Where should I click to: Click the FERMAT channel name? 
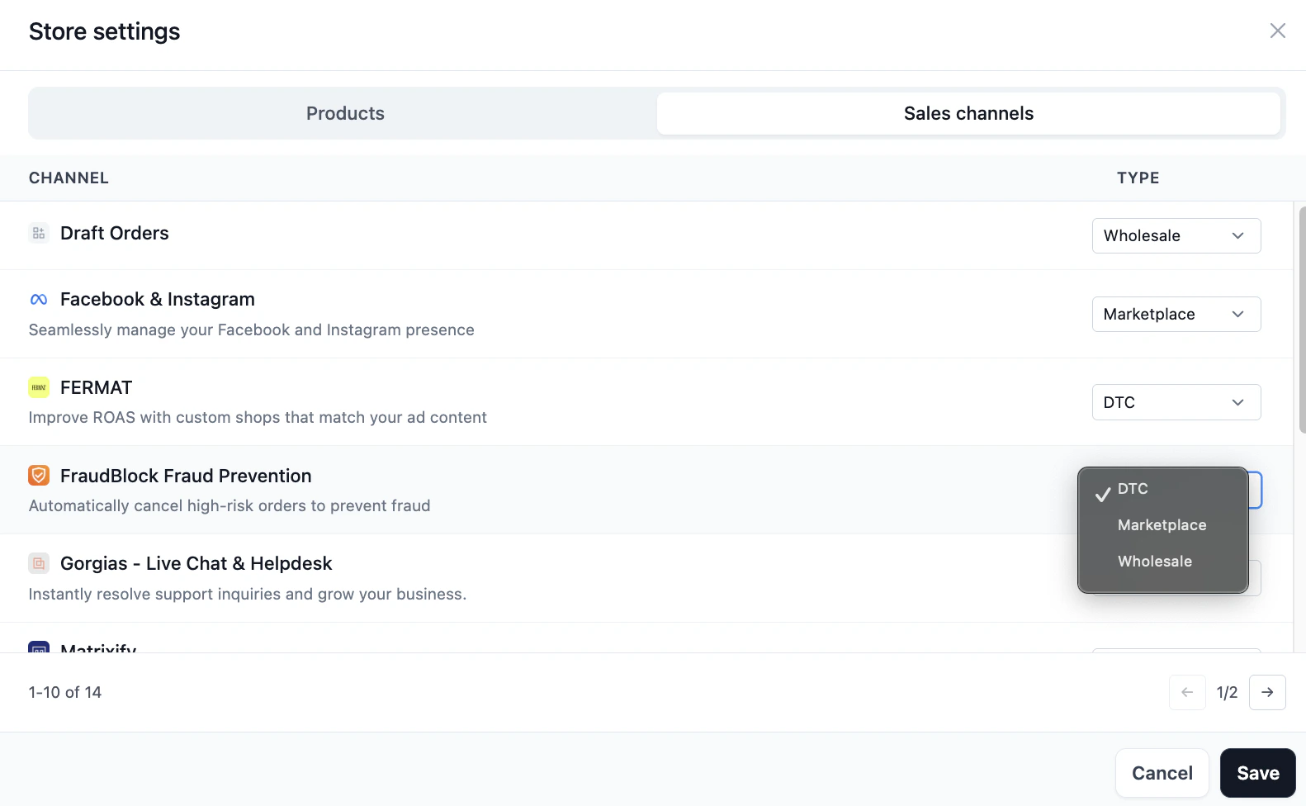(x=96, y=387)
